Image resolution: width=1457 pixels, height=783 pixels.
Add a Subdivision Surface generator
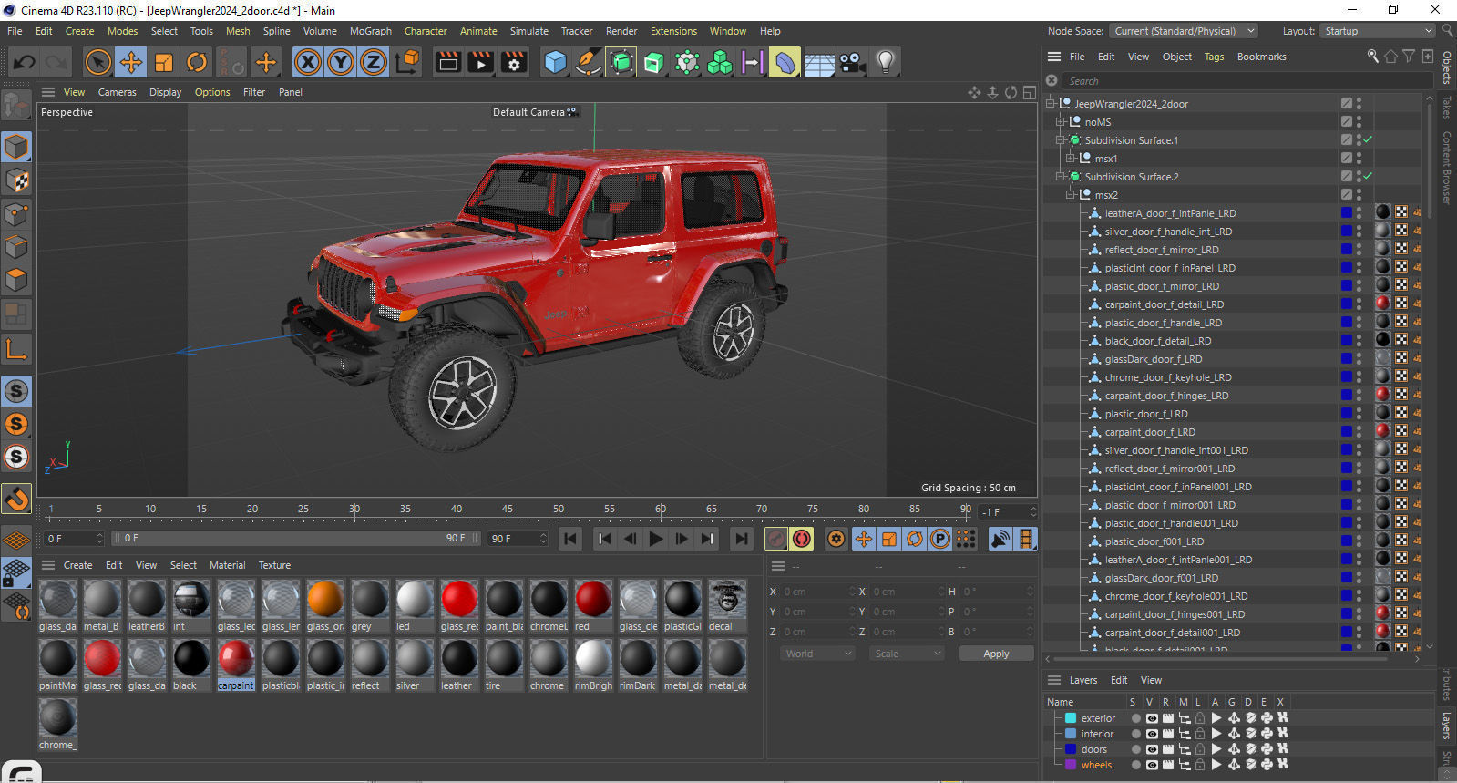(621, 62)
